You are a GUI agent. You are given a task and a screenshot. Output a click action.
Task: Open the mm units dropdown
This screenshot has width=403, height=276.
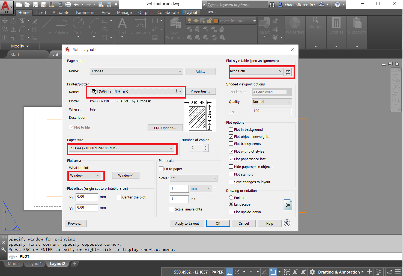point(201,189)
